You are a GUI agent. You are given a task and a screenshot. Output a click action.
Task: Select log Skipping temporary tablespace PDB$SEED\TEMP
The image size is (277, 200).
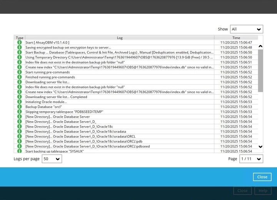[64, 112]
